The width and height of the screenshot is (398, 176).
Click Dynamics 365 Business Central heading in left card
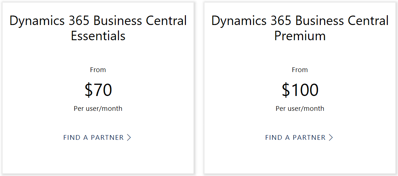[98, 21]
